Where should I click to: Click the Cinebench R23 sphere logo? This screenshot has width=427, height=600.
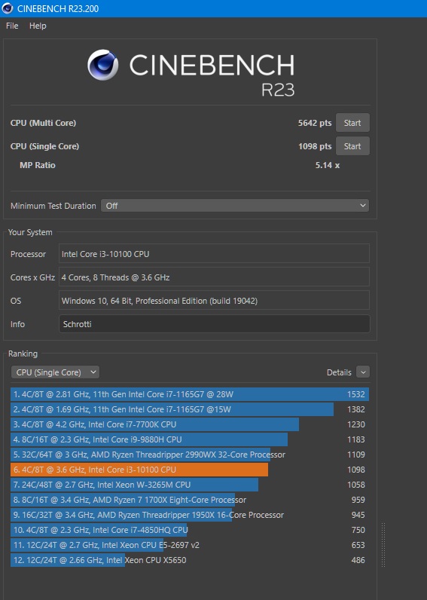click(x=102, y=65)
